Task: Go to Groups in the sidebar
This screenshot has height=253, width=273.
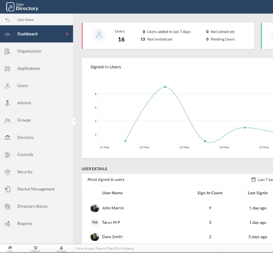Action: [24, 120]
